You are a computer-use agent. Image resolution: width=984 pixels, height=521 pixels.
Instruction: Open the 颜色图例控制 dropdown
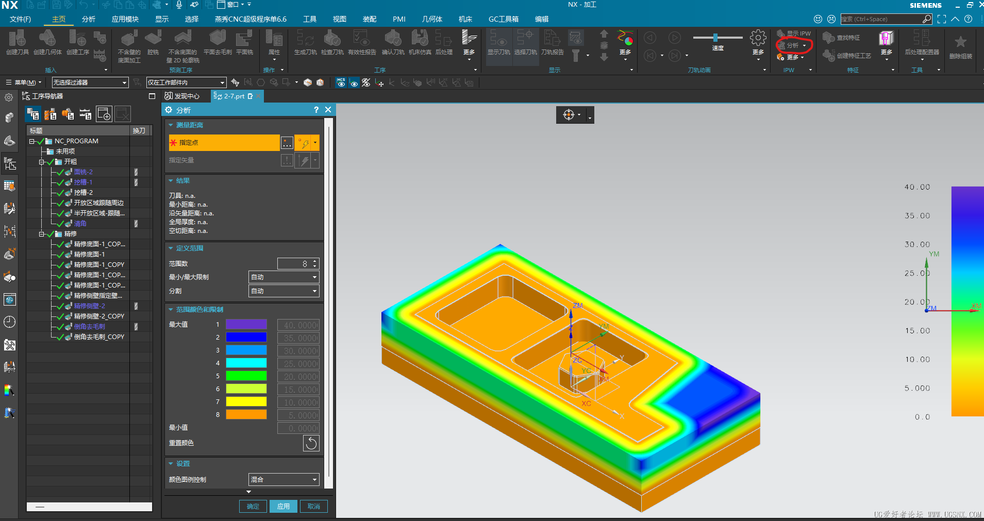click(x=283, y=480)
